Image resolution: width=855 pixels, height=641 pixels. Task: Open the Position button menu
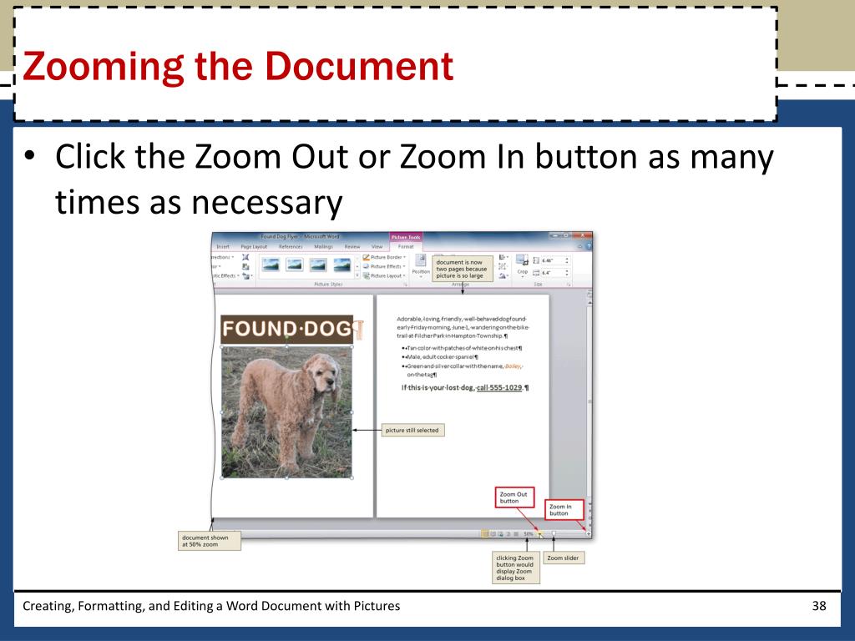[x=421, y=266]
